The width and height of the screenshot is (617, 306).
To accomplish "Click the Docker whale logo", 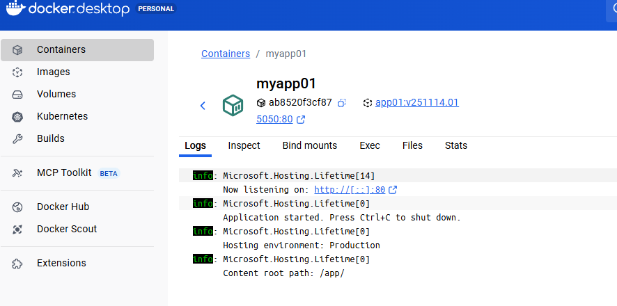I will coord(16,10).
